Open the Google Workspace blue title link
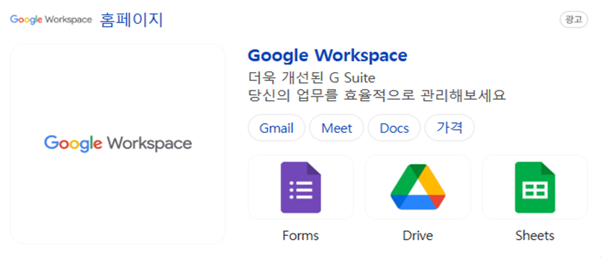The image size is (602, 258). 328,56
